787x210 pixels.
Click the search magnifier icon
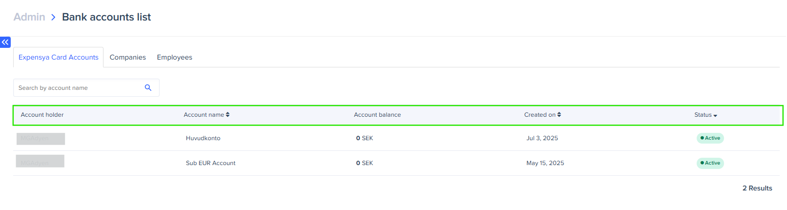point(148,88)
